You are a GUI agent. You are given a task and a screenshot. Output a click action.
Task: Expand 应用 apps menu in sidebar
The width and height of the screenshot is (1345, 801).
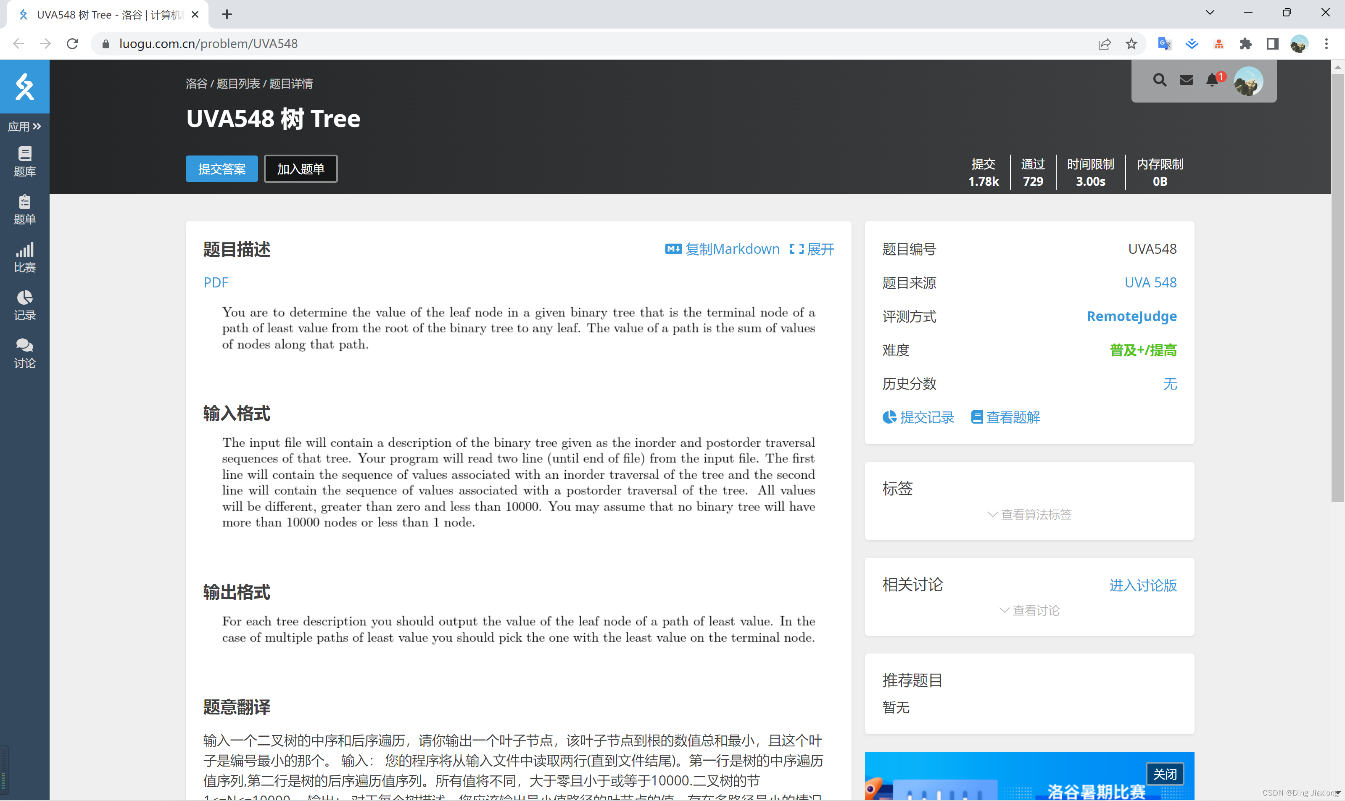[24, 126]
